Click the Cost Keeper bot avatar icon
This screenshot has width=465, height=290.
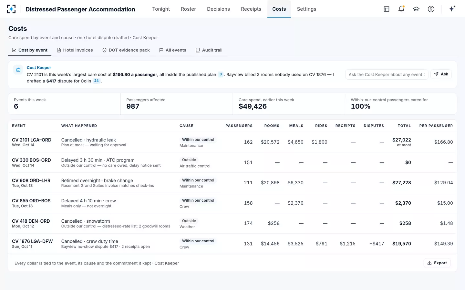pyautogui.click(x=18, y=70)
